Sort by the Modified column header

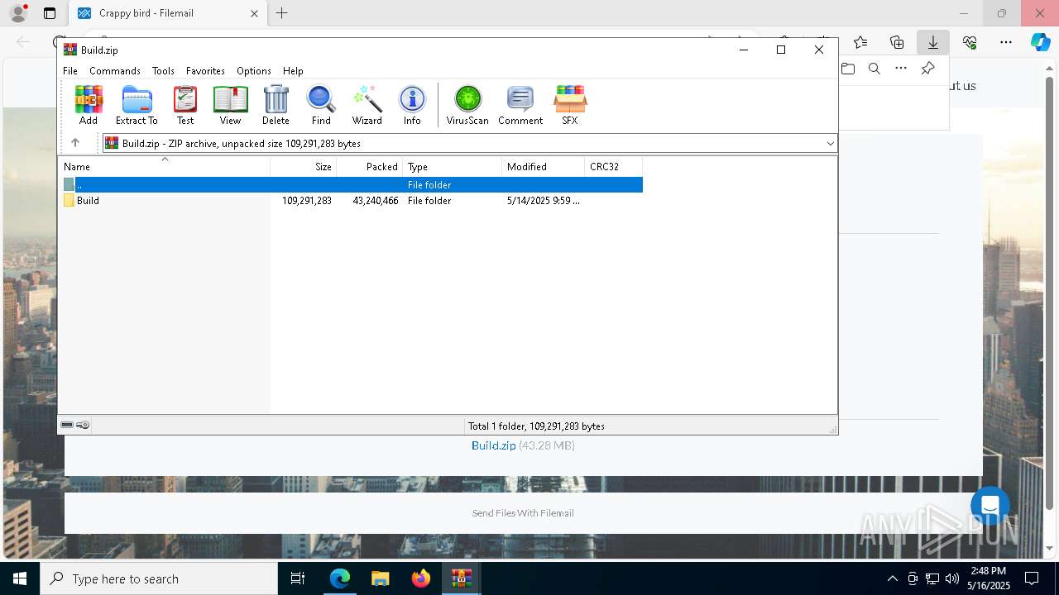click(x=544, y=166)
